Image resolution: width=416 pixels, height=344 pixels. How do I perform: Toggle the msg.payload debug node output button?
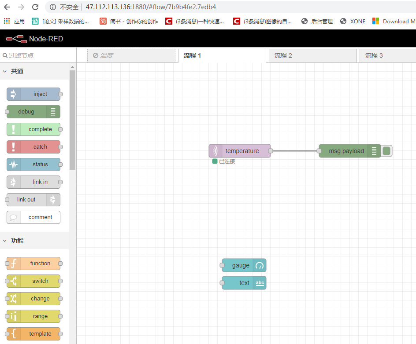pyautogui.click(x=386, y=150)
